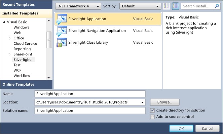Click the Solution name input field

[90, 110]
